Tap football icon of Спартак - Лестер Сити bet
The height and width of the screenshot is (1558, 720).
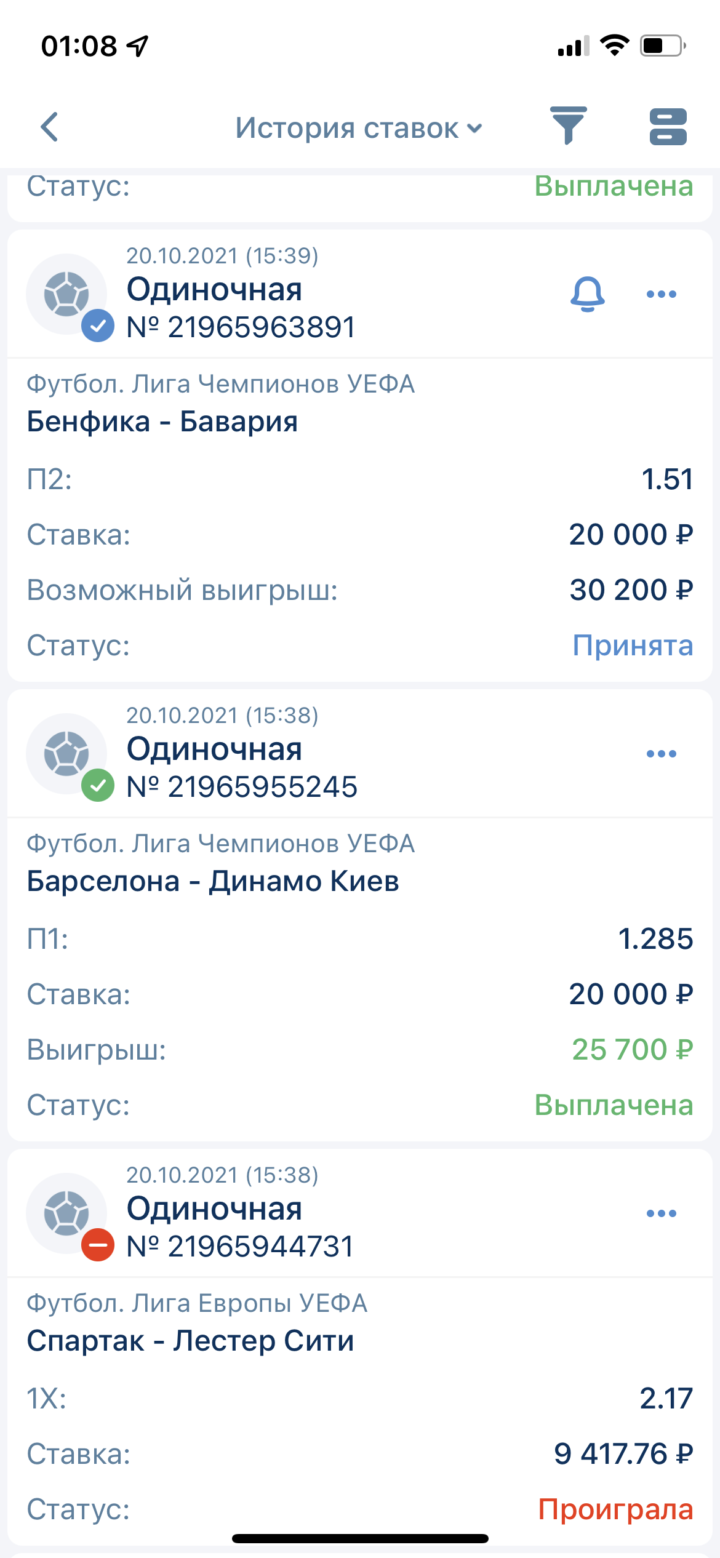point(66,1213)
